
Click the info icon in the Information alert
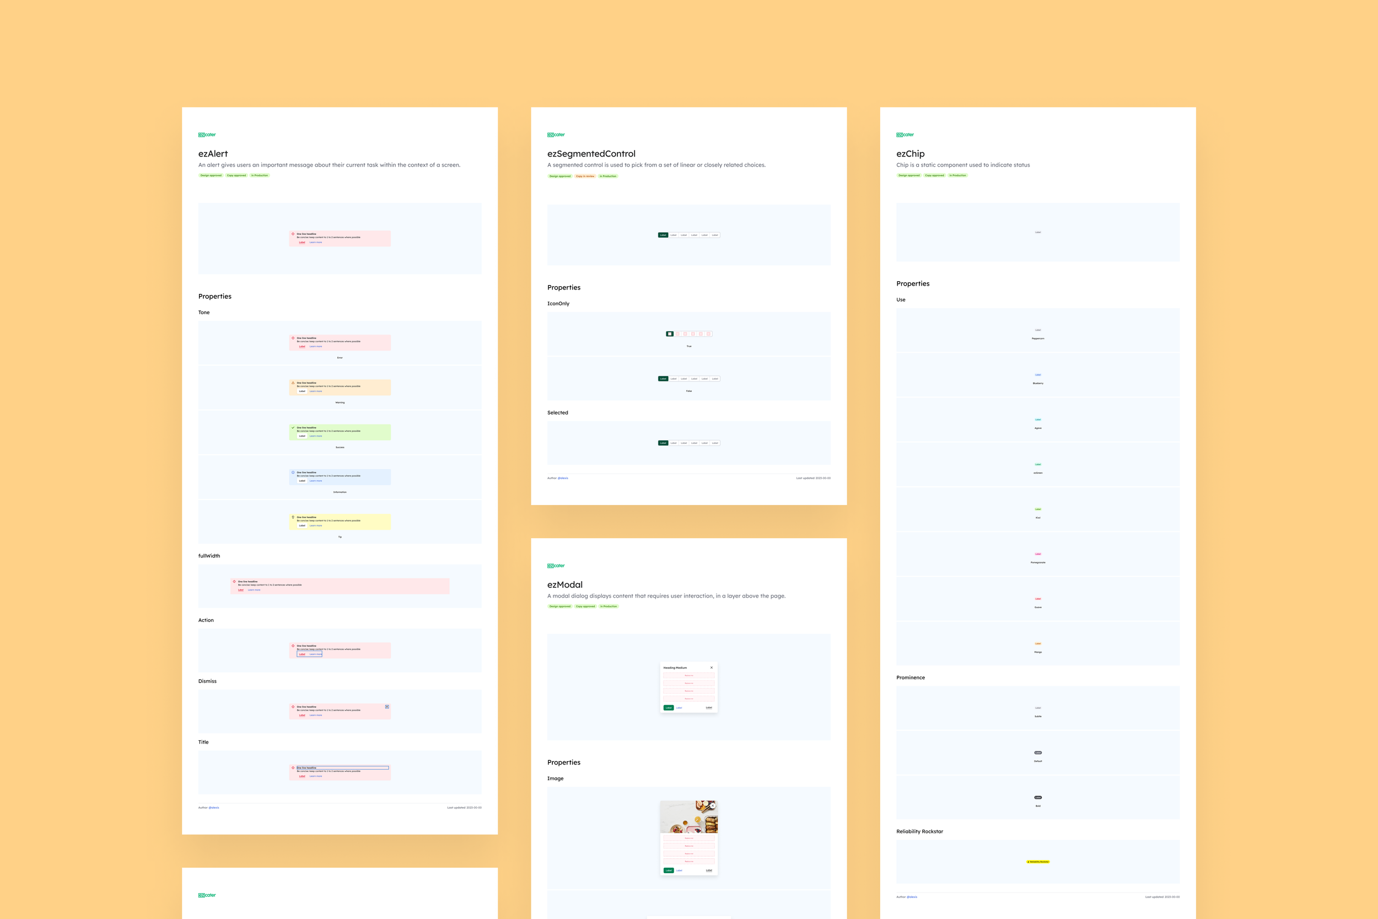coord(293,472)
